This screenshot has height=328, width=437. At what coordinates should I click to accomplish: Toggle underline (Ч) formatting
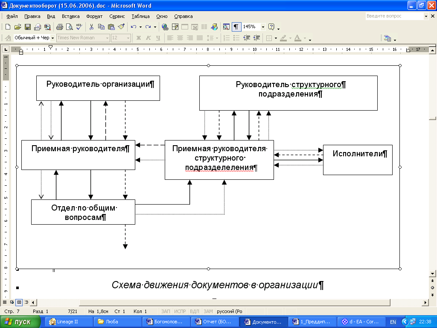158,38
